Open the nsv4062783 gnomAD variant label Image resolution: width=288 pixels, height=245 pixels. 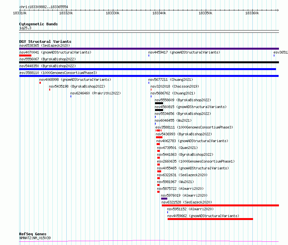192,141
